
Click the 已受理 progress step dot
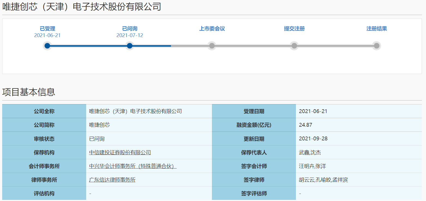pos(47,46)
